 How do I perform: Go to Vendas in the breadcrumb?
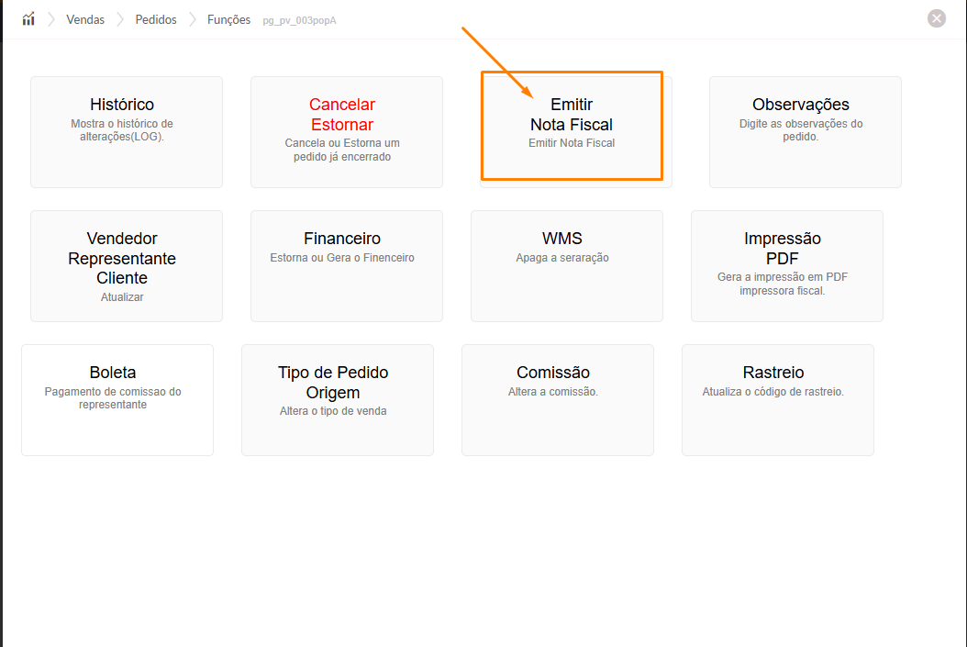pyautogui.click(x=85, y=19)
